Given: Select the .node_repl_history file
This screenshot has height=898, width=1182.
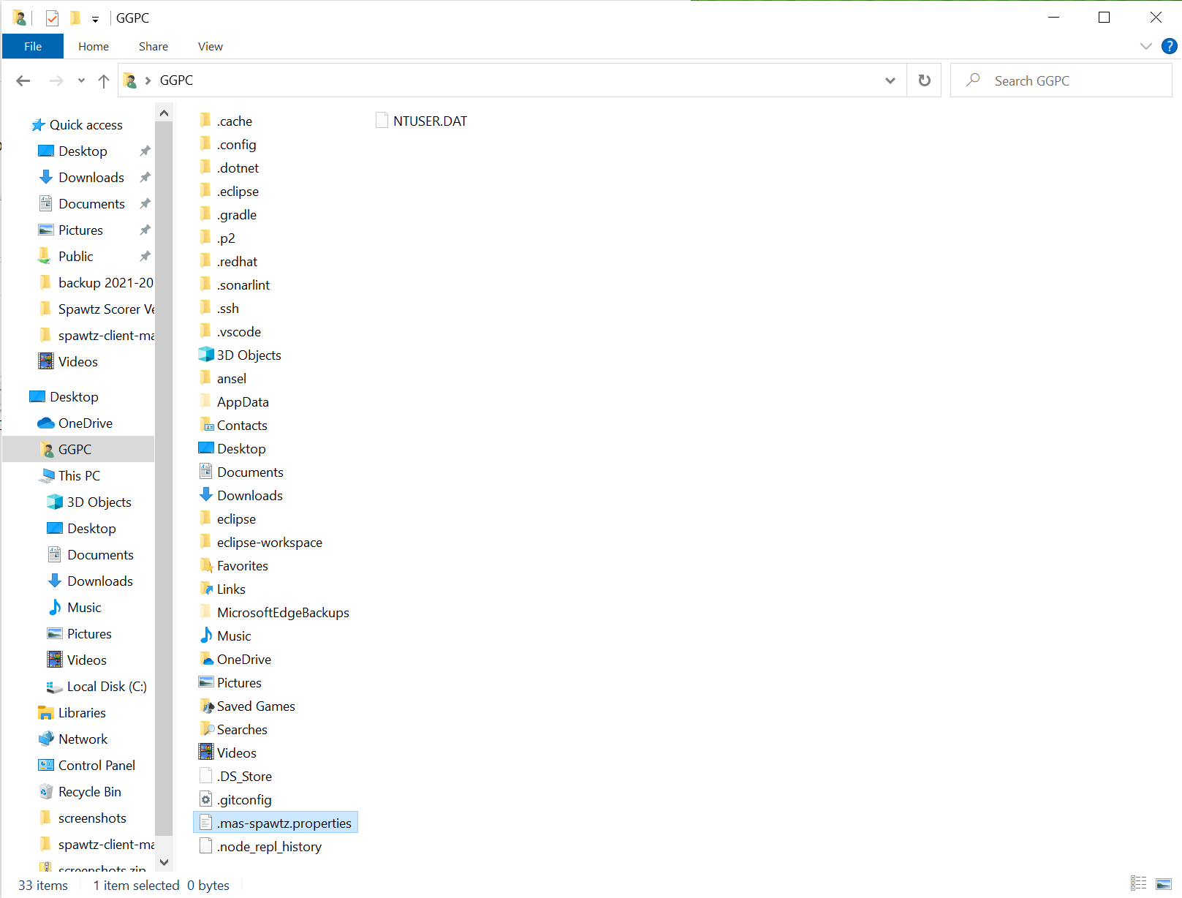Looking at the screenshot, I should coord(261,846).
